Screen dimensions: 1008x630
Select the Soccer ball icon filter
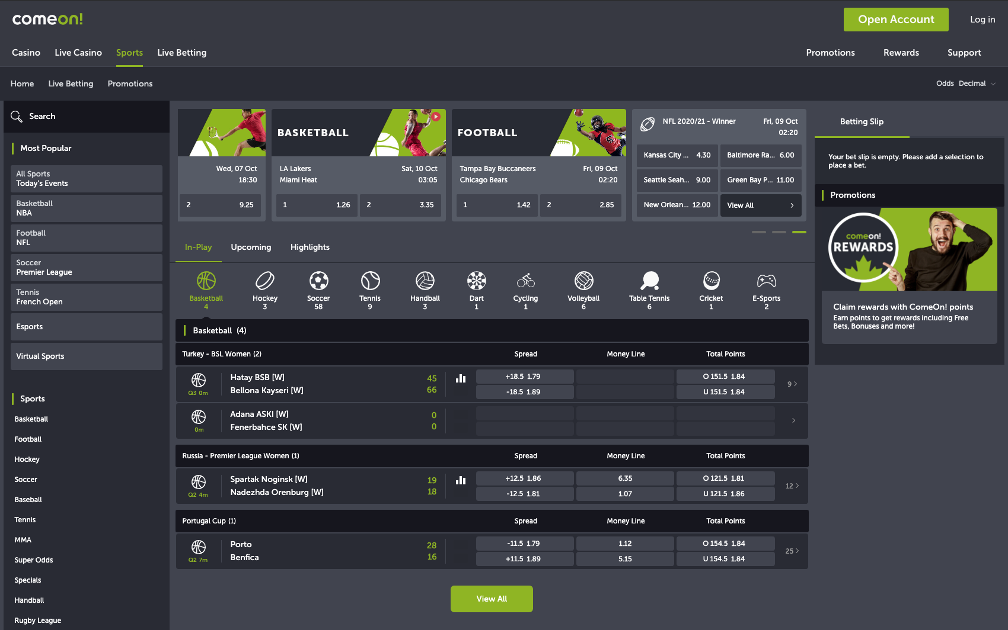(318, 281)
